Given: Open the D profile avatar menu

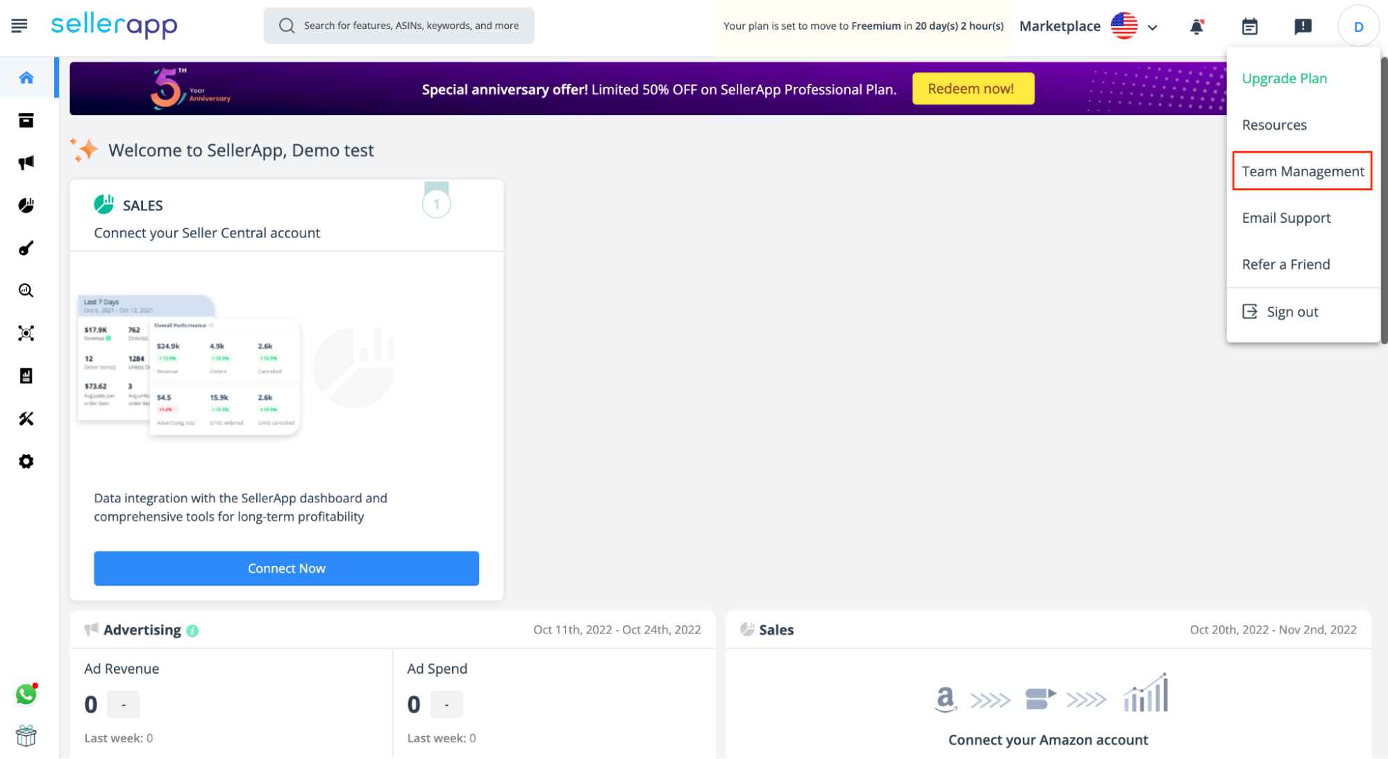Looking at the screenshot, I should click(1358, 26).
